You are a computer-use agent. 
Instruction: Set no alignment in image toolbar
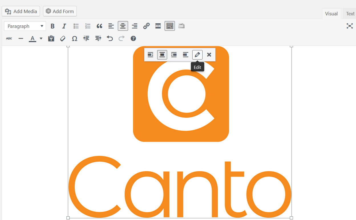185,55
